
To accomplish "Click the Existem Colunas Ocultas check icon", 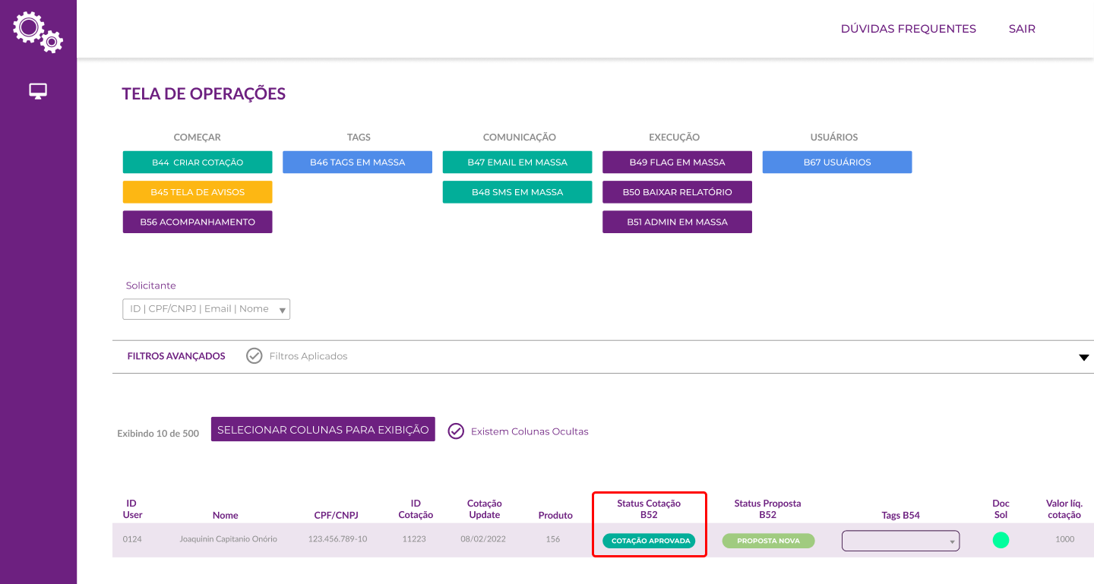I will click(456, 431).
